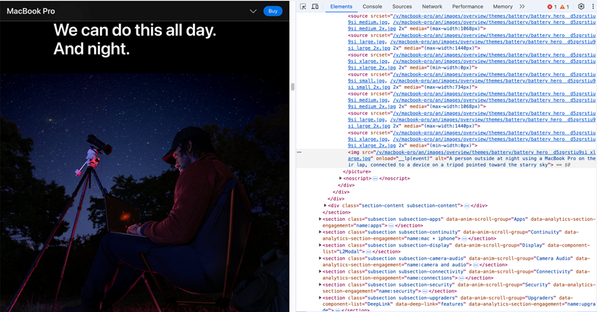Expand the subsection-security section arrow
Image resolution: width=597 pixels, height=312 pixels.
[x=320, y=284]
